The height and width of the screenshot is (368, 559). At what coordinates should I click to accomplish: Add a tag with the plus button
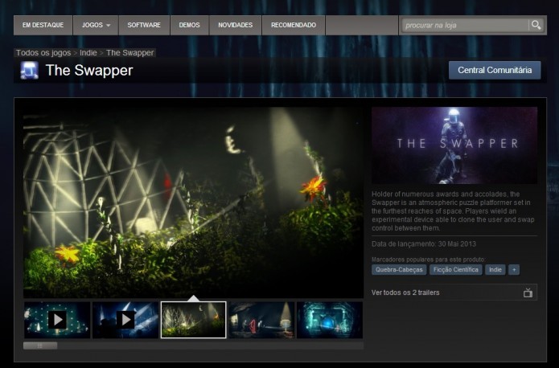point(514,270)
